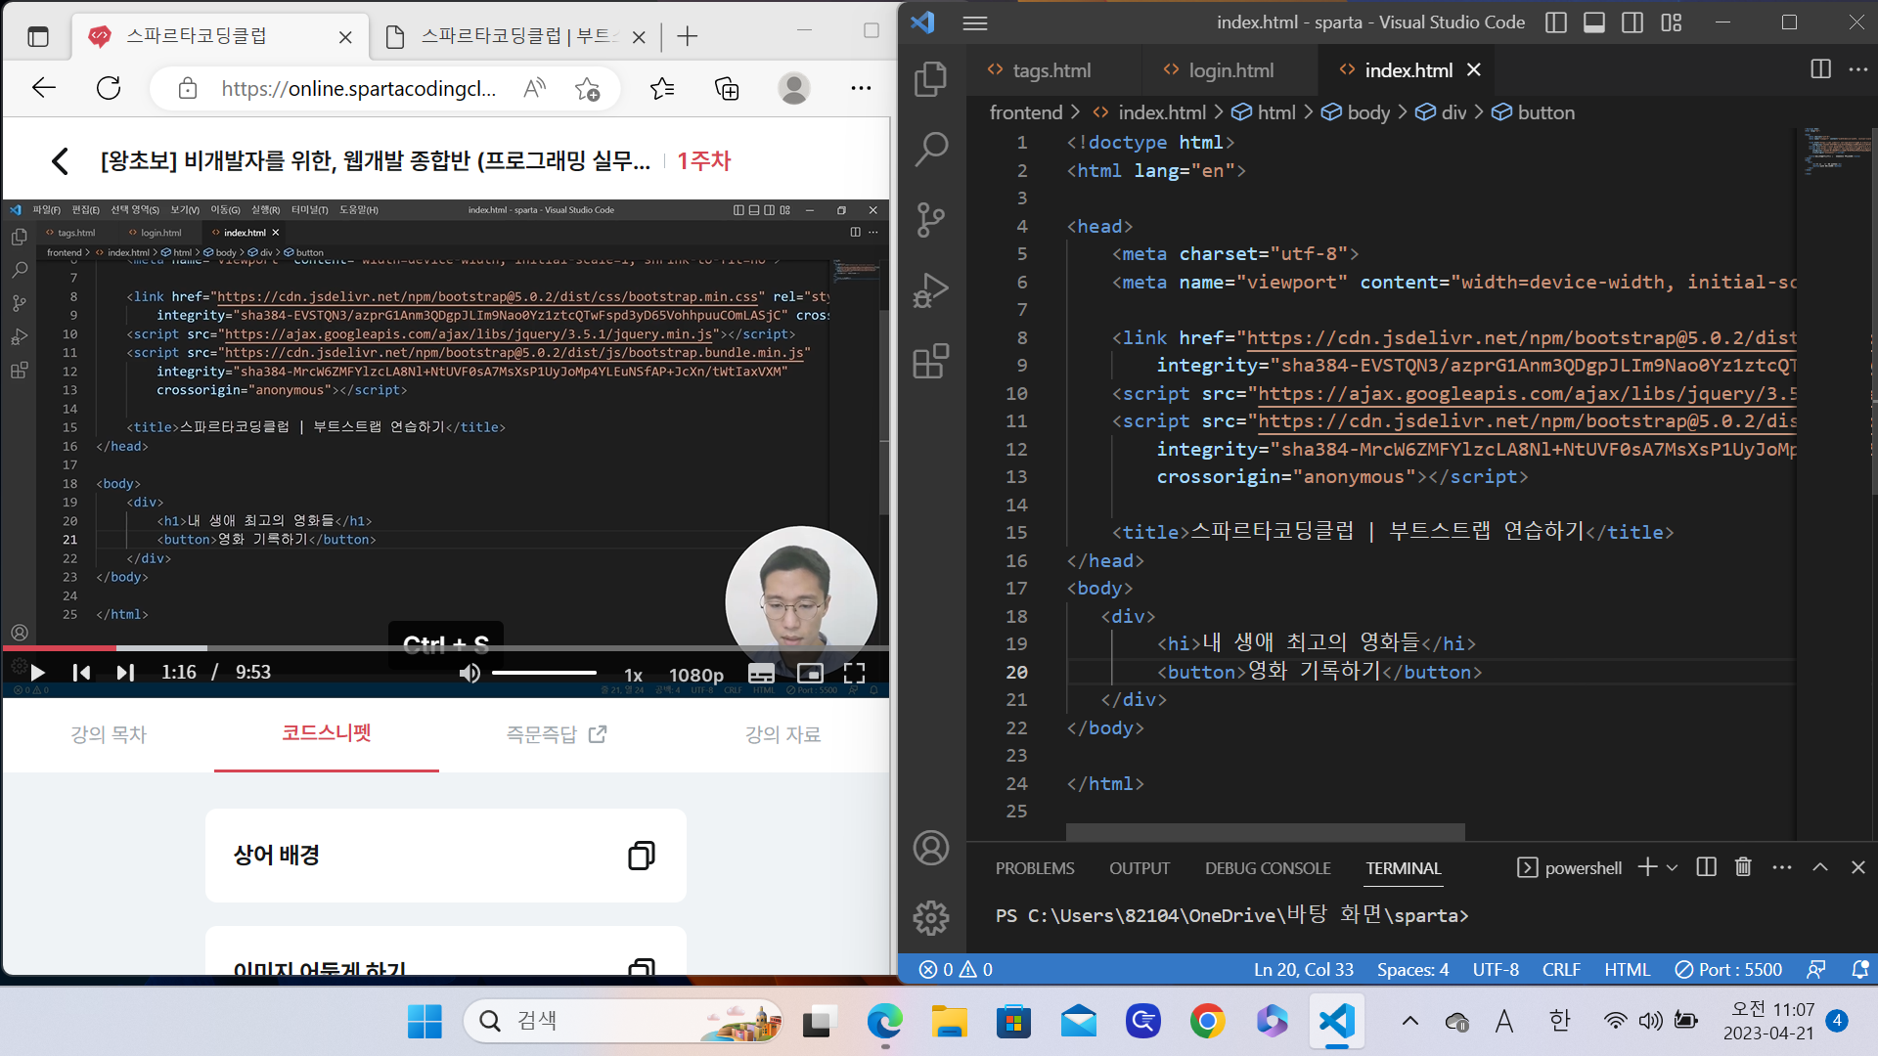Open Source Control view in VS Code
1878x1056 pixels.
click(x=930, y=219)
